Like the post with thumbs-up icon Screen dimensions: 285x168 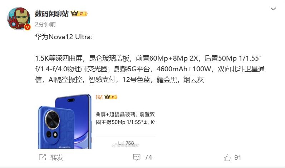pyautogui.click(x=227, y=158)
